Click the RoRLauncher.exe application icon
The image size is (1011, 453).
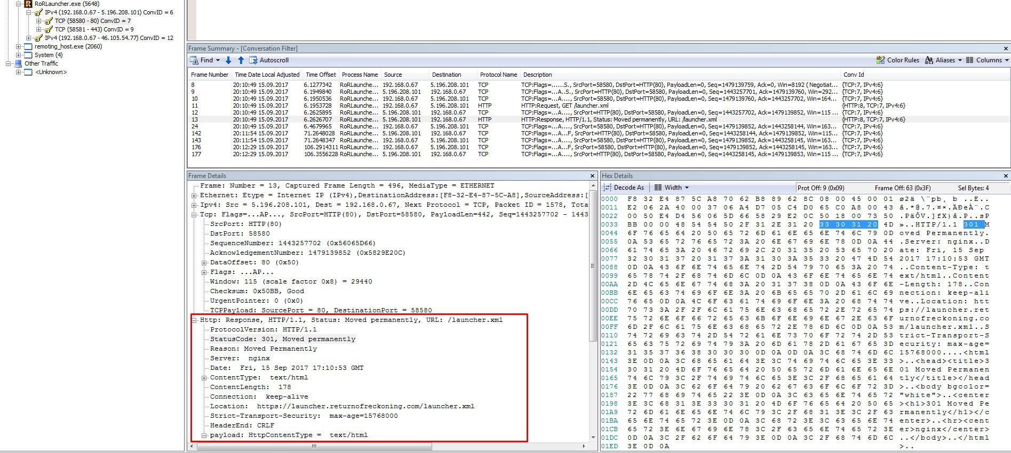pyautogui.click(x=28, y=4)
